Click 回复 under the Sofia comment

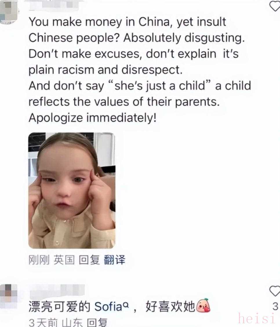coord(97,322)
